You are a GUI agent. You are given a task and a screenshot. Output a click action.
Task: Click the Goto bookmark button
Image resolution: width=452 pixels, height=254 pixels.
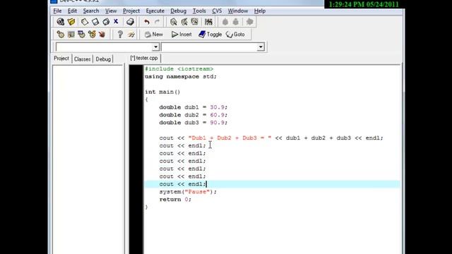click(235, 35)
